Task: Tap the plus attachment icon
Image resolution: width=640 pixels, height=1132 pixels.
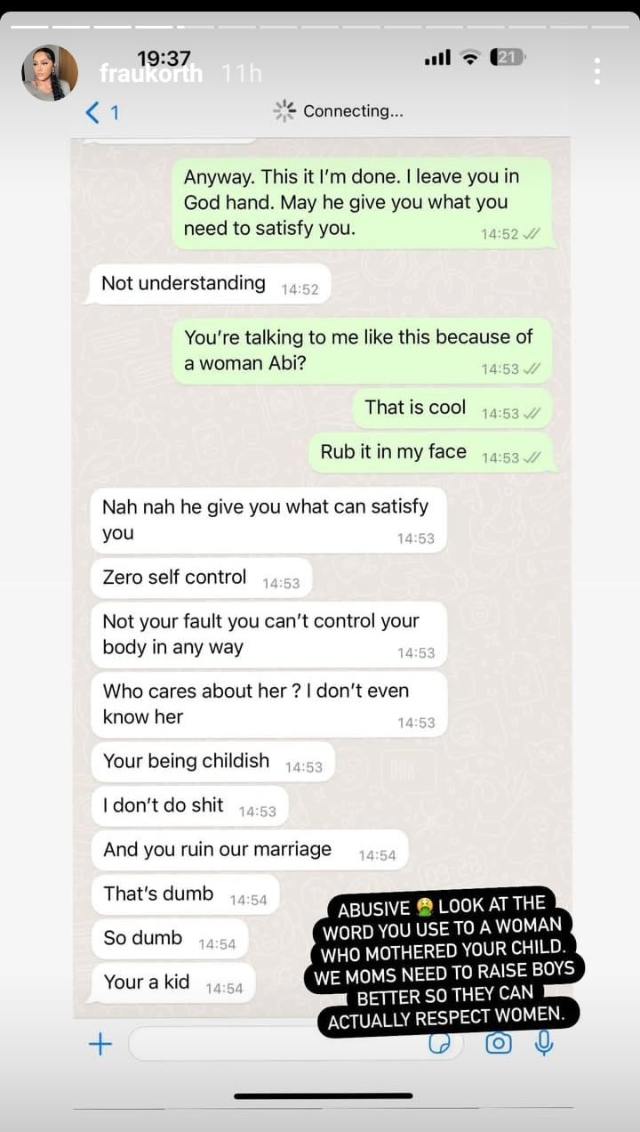Action: (100, 1044)
